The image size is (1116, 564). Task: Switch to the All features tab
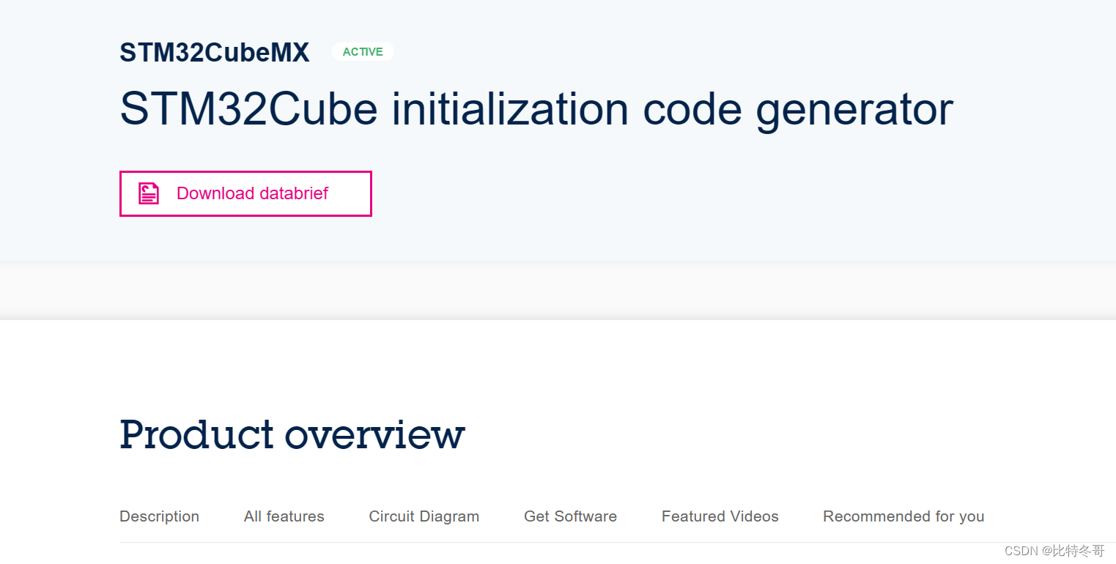[x=284, y=516]
